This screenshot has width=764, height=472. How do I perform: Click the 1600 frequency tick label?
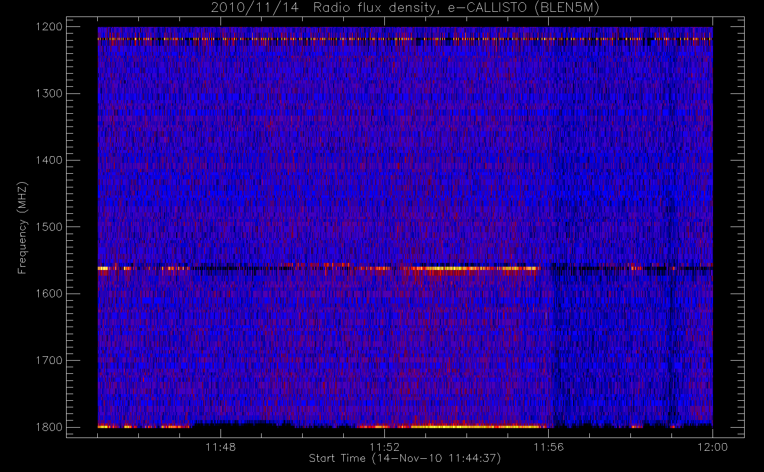pos(49,294)
